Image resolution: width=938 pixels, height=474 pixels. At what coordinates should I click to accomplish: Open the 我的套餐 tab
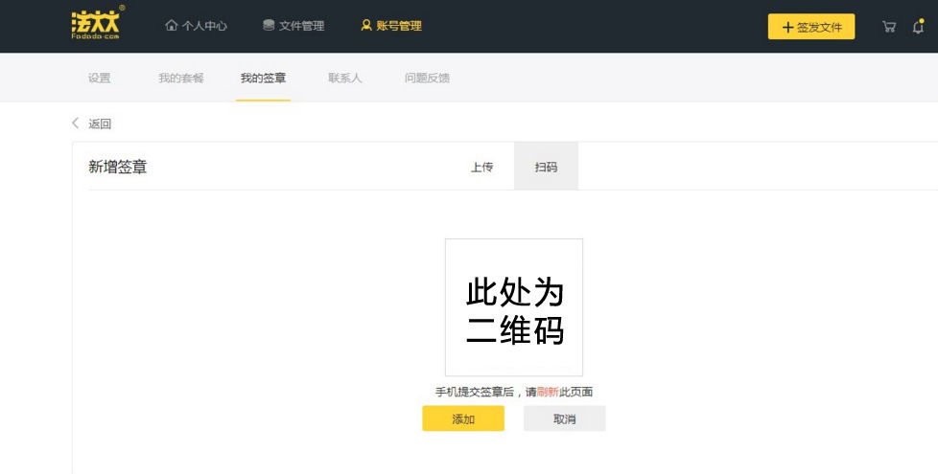pyautogui.click(x=180, y=78)
